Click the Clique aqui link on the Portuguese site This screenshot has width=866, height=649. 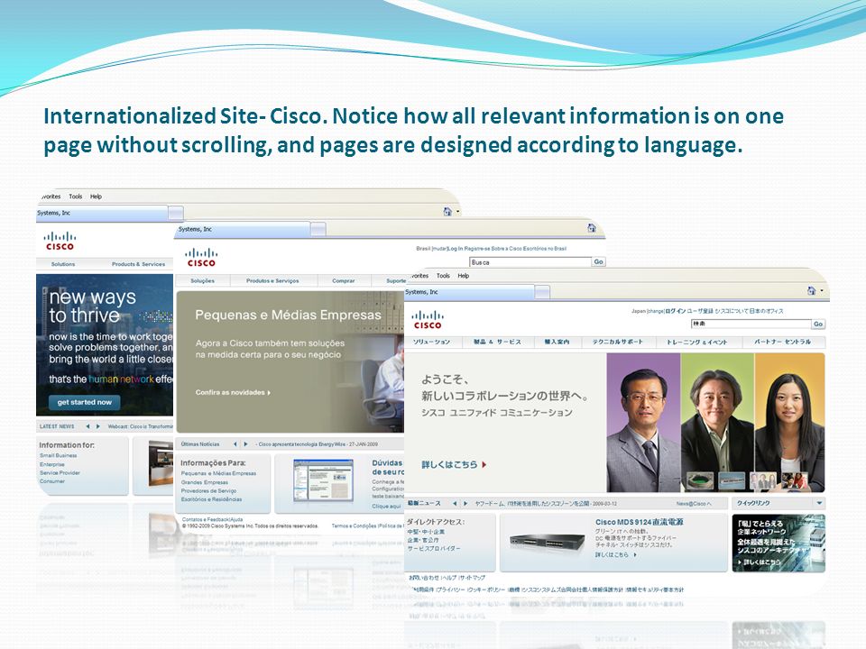pyautogui.click(x=386, y=506)
